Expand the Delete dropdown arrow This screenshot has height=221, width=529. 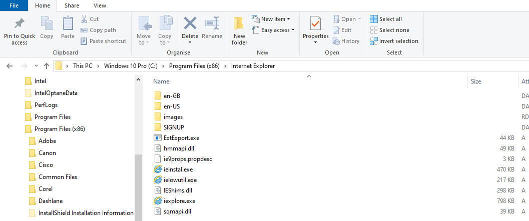pyautogui.click(x=190, y=42)
